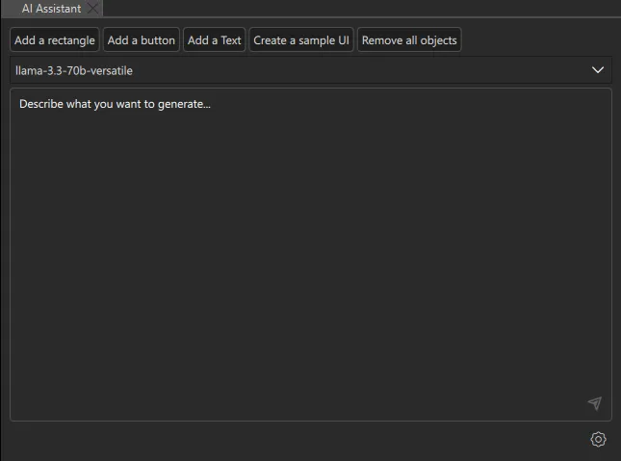Click the Remove all objects button

click(x=409, y=40)
